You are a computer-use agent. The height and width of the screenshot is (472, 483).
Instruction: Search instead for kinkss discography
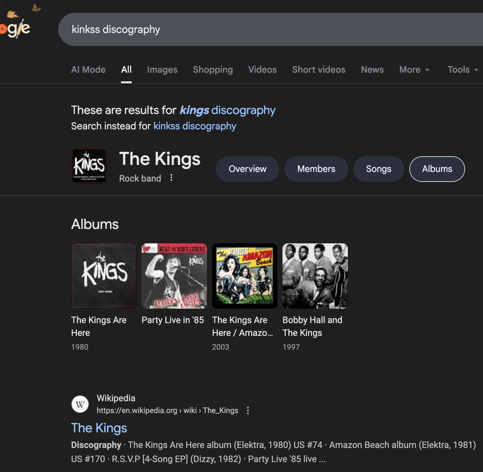point(195,126)
